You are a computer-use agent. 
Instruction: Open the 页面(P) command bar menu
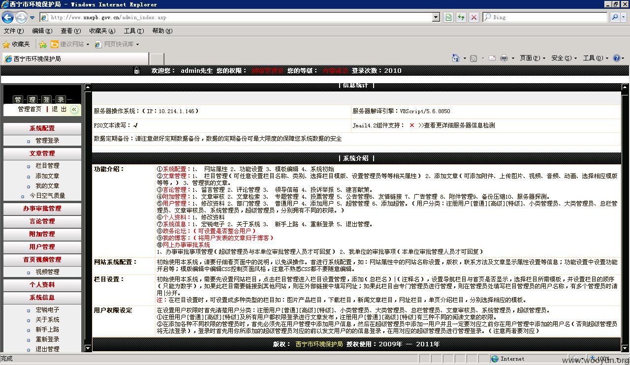coord(533,58)
